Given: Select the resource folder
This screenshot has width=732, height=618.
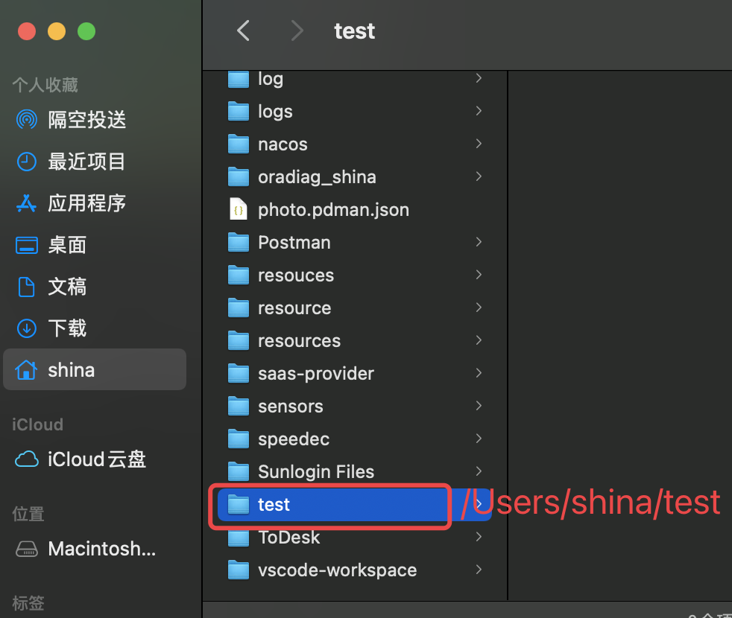Looking at the screenshot, I should point(355,308).
